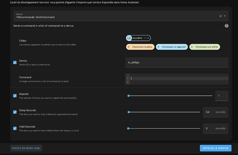Uncheck the Repeats checkbox
The image size is (238, 155).
[15, 96]
